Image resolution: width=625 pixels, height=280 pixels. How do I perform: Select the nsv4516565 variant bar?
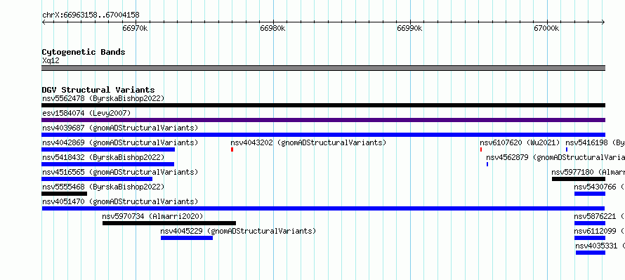97,179
